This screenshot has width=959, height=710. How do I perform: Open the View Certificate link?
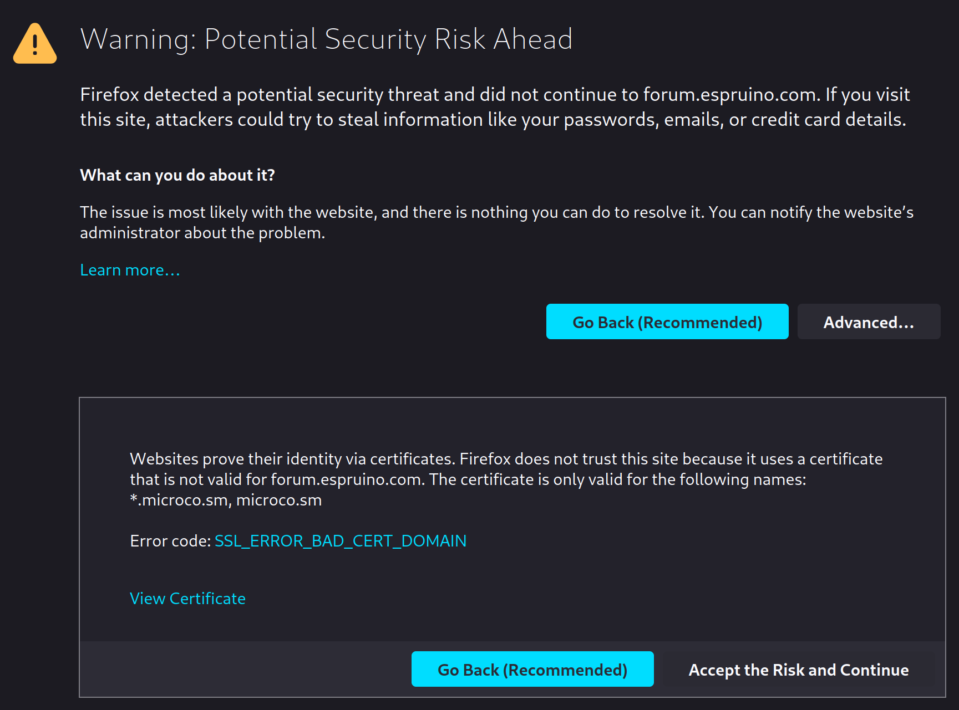coord(187,599)
